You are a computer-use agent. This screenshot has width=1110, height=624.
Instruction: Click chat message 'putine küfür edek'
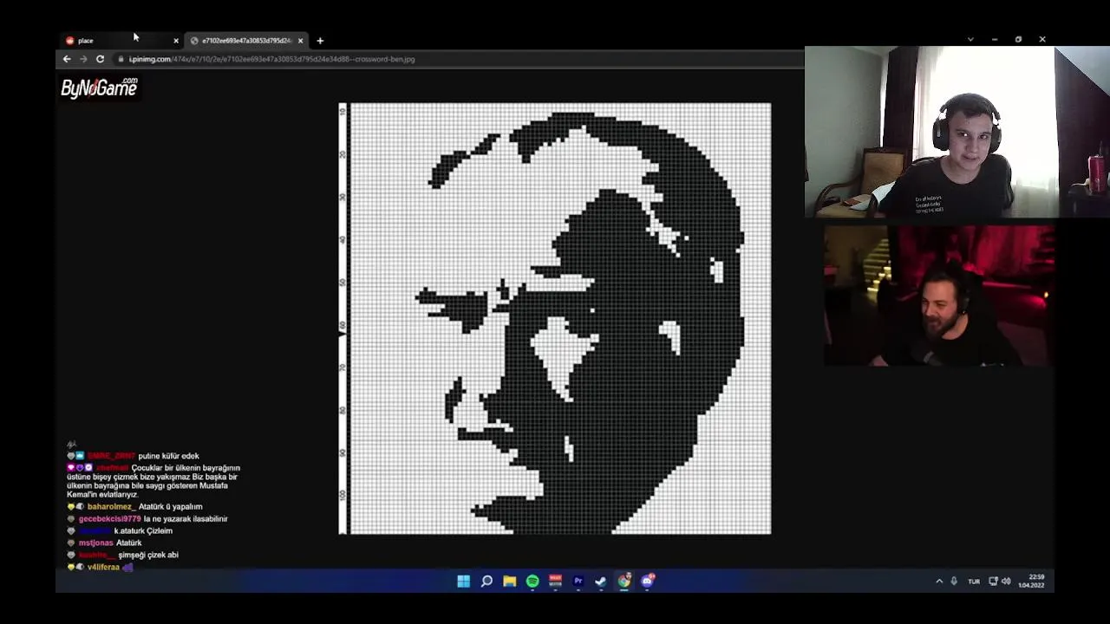168,456
